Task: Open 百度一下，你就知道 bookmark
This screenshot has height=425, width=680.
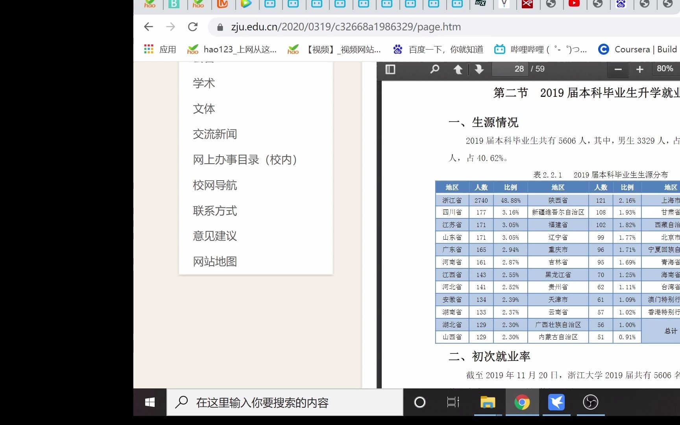Action: (438, 49)
